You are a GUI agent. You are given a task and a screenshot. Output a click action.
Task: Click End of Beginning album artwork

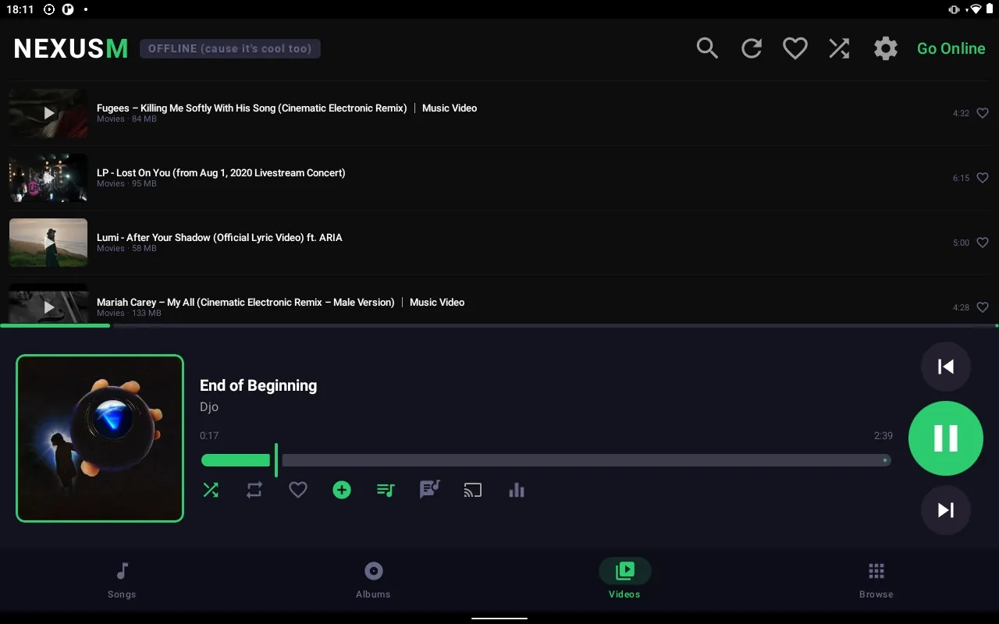click(x=100, y=438)
